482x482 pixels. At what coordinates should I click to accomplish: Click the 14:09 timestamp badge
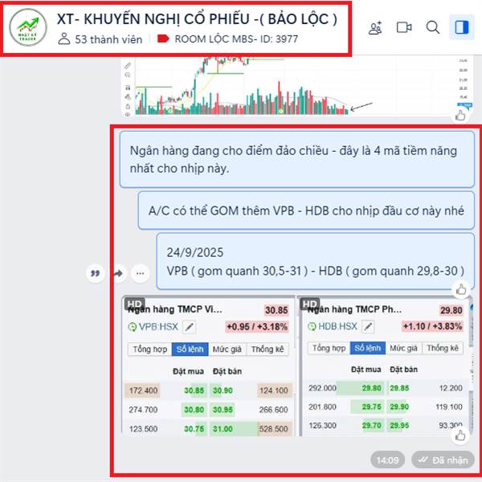(x=387, y=460)
